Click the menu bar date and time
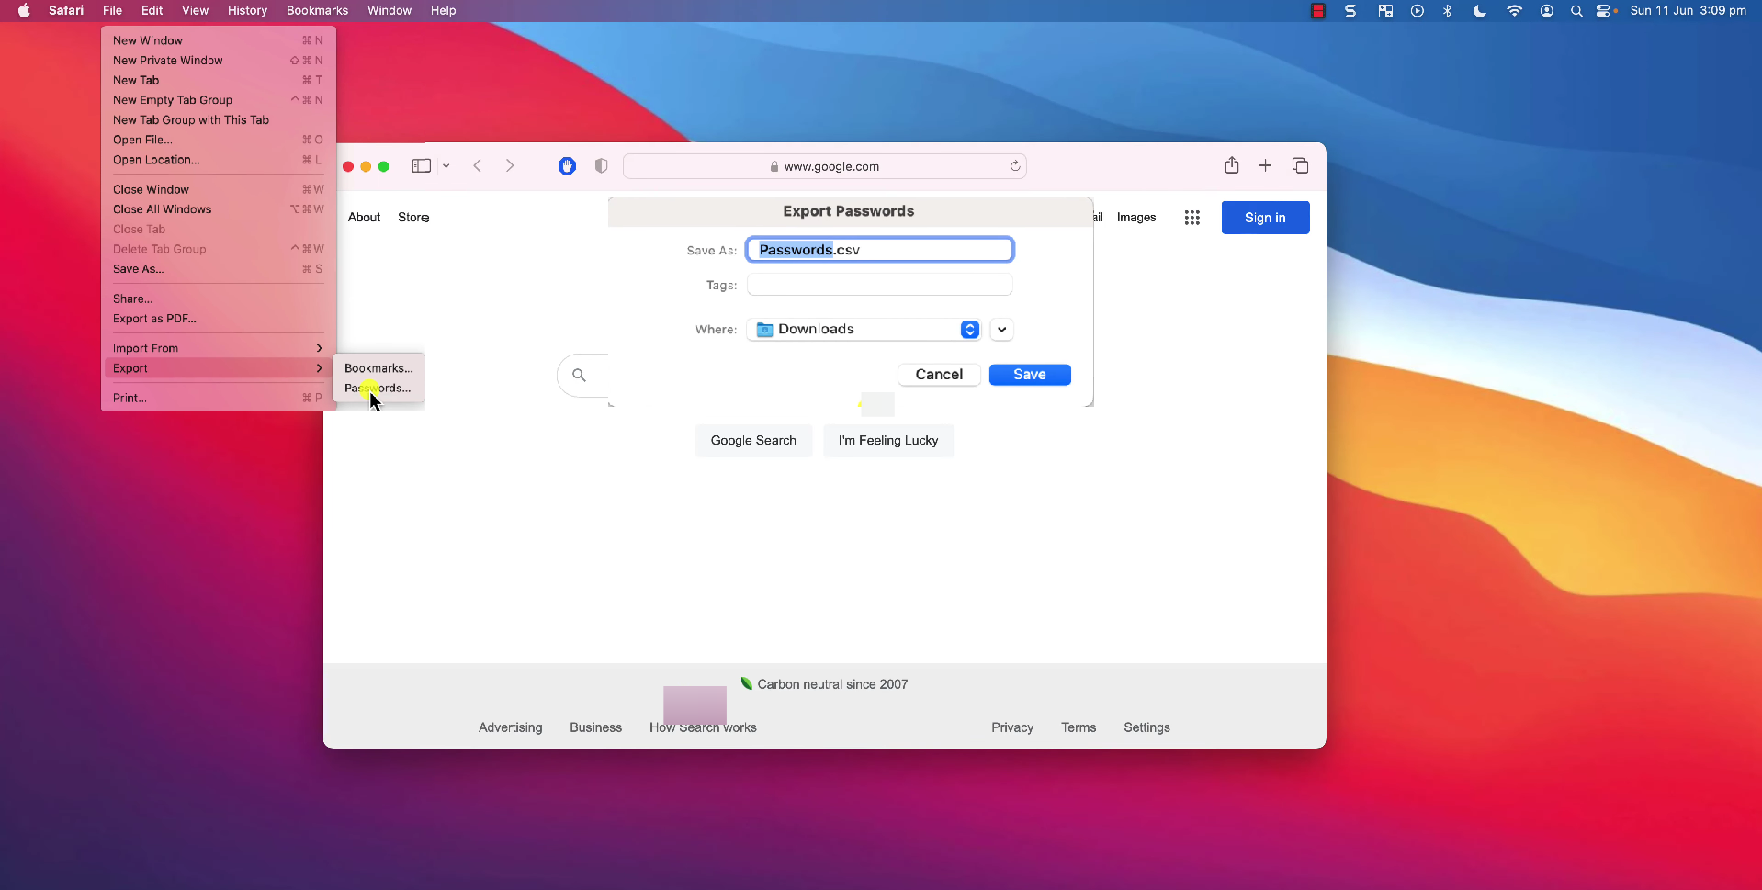 [1688, 11]
